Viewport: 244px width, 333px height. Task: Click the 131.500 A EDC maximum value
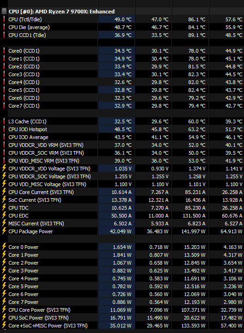point(194,216)
